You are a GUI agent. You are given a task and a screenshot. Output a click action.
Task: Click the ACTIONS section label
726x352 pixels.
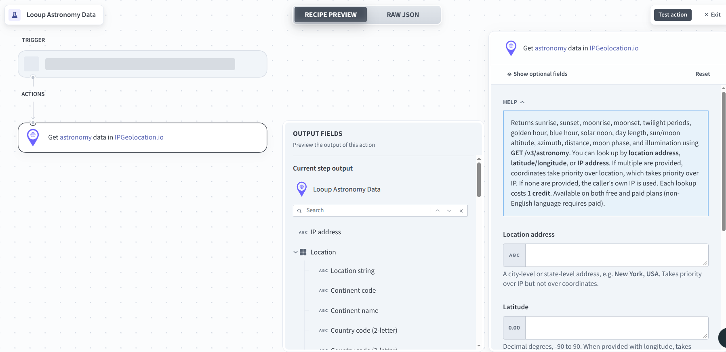pyautogui.click(x=33, y=94)
